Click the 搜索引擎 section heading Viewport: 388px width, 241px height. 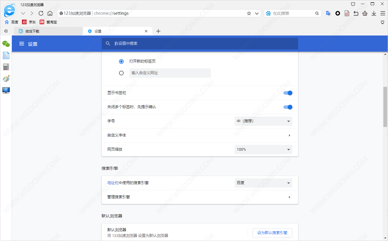click(110, 168)
